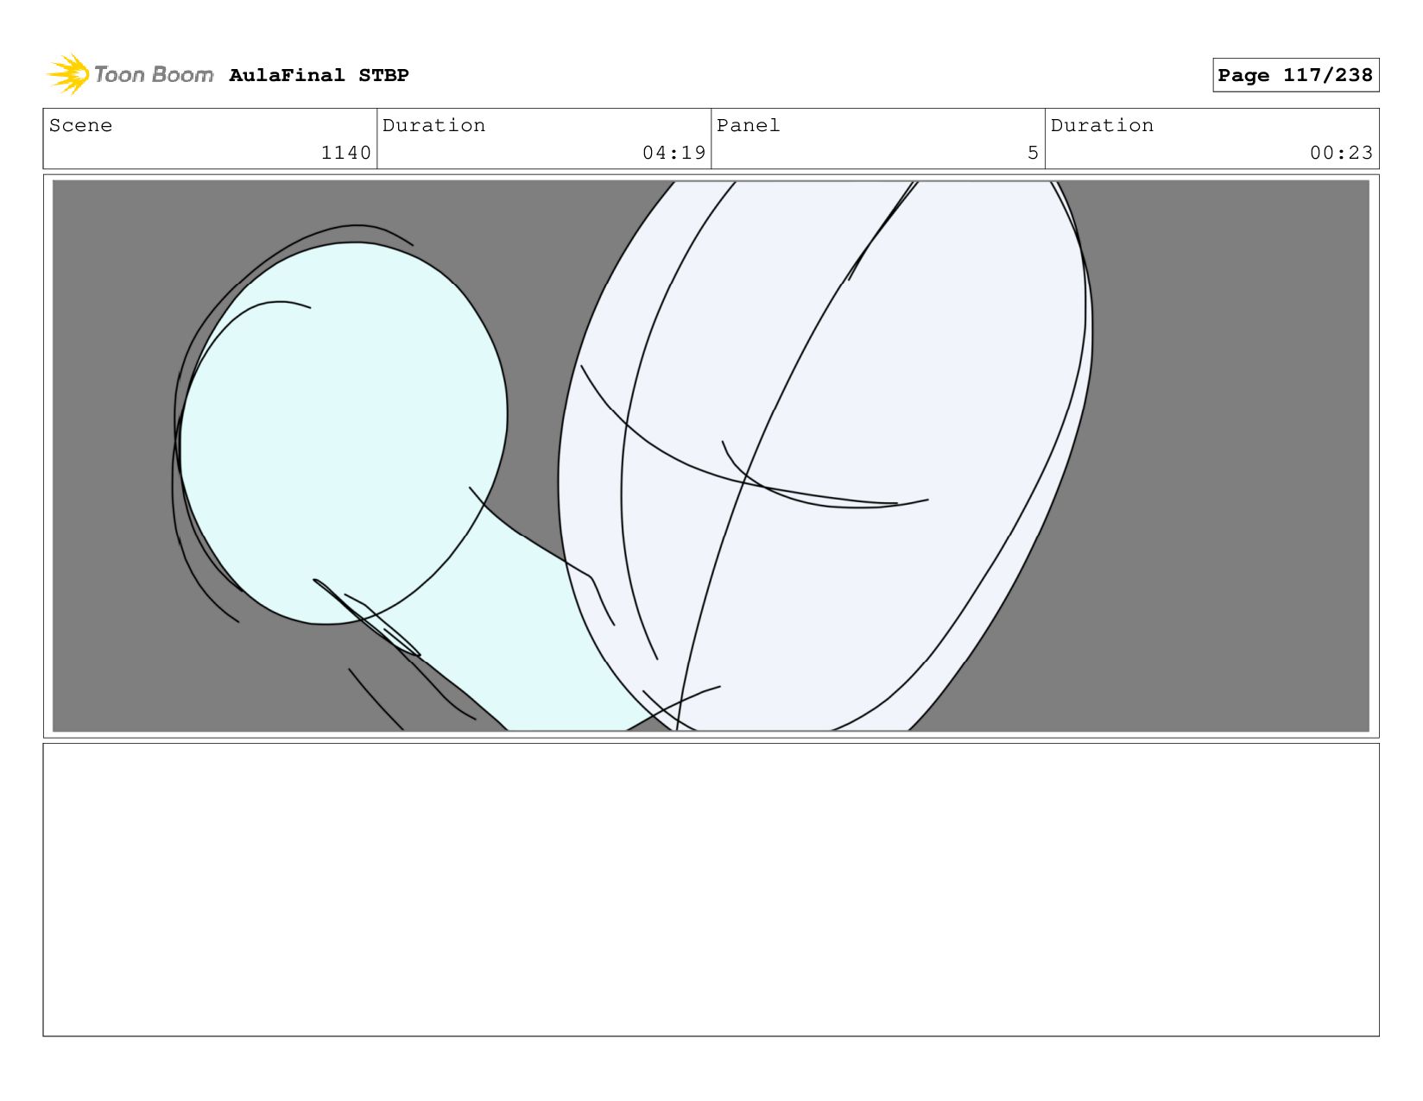The image size is (1423, 1101).
Task: Click the Toon Boom logo
Action: [x=130, y=75]
